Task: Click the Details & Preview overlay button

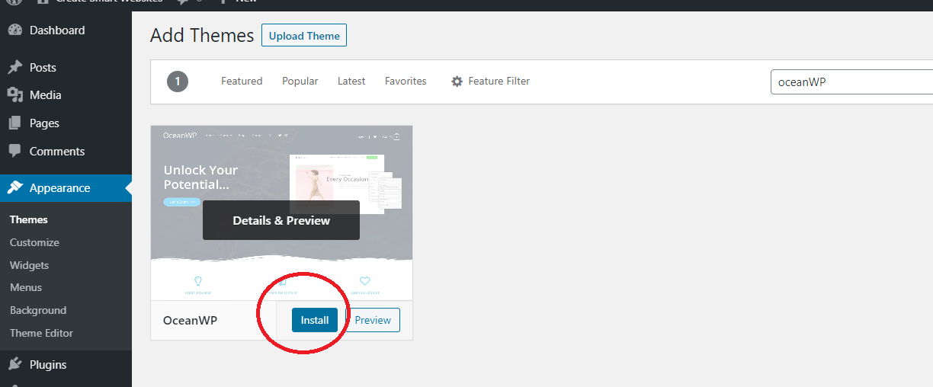Action: [281, 220]
